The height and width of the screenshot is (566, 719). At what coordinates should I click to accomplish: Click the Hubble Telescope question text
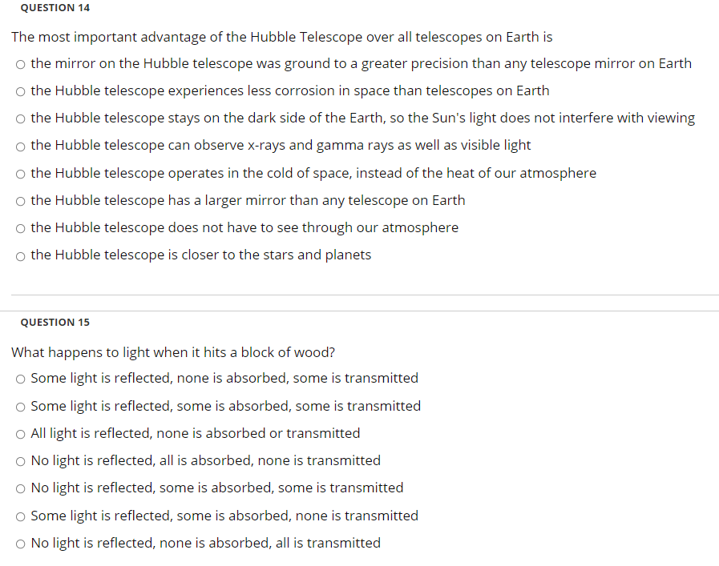pos(282,37)
